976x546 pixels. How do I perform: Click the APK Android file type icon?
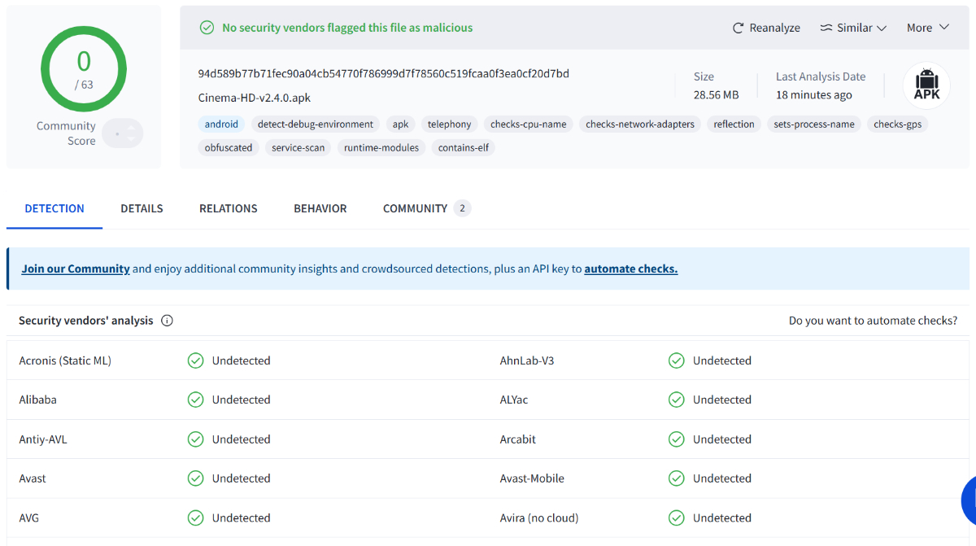pyautogui.click(x=926, y=85)
